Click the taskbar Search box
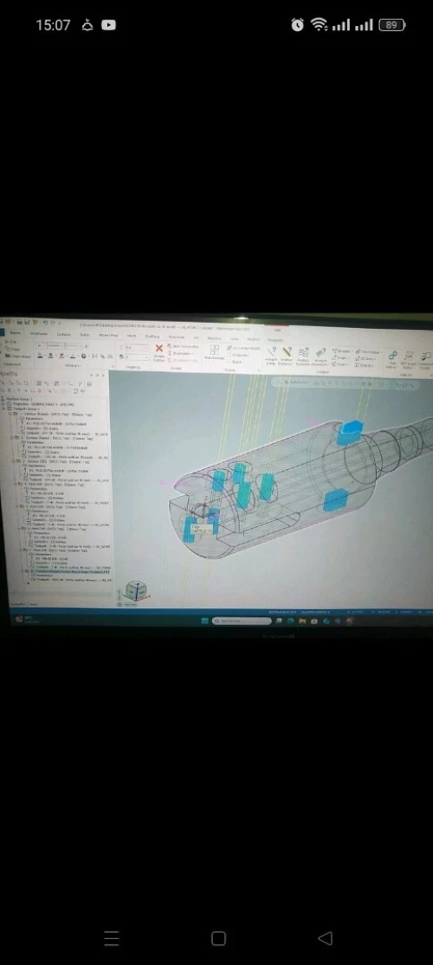Image resolution: width=433 pixels, height=965 pixels. pos(242,621)
